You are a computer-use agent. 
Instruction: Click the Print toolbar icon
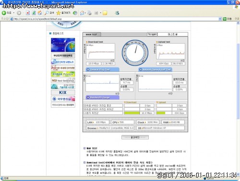(x=89, y=13)
